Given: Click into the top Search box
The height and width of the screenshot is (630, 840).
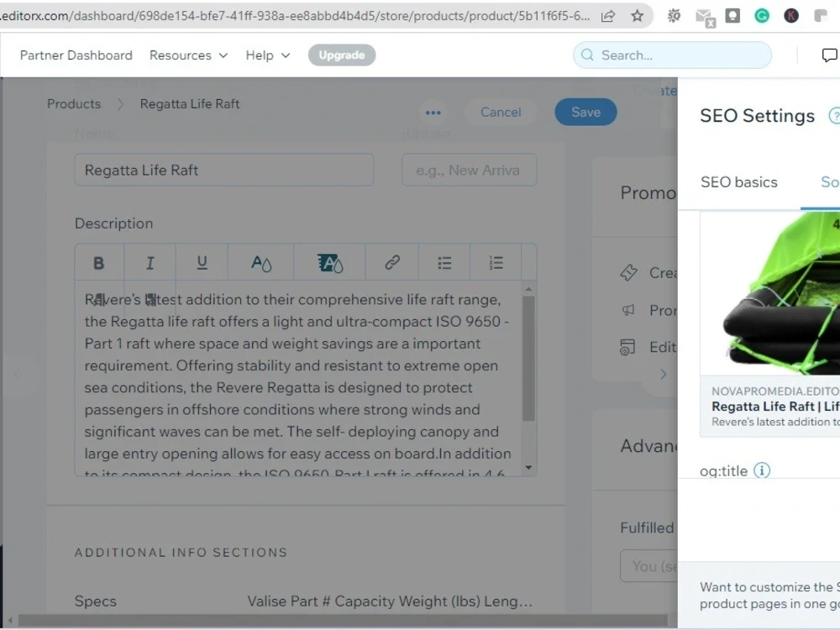Looking at the screenshot, I should tap(672, 55).
